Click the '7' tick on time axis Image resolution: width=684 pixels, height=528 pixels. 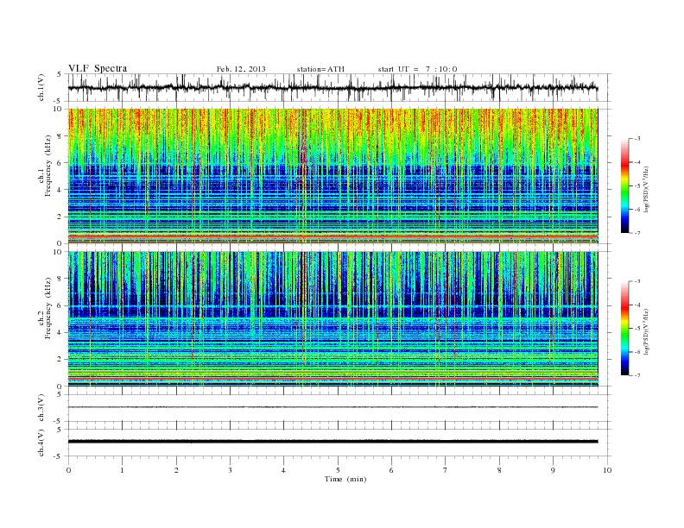(446, 470)
